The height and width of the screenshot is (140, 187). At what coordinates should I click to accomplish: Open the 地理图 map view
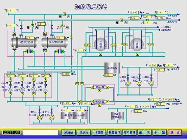[99, 132]
